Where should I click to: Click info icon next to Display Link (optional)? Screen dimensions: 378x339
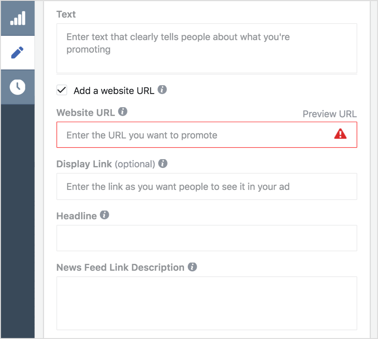[x=163, y=164]
